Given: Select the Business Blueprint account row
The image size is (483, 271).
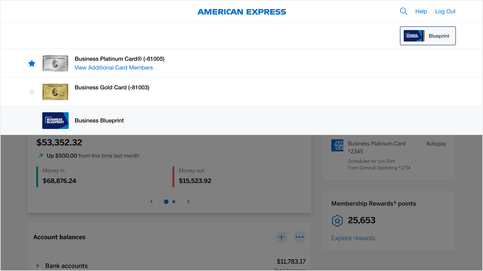Looking at the screenshot, I should [x=99, y=120].
